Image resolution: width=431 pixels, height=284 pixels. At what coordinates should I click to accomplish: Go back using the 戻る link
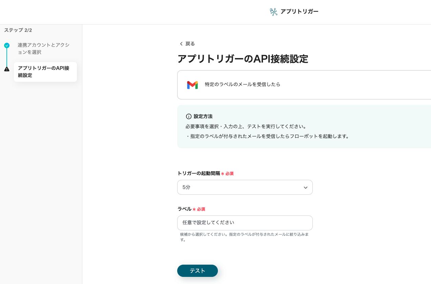click(x=190, y=44)
